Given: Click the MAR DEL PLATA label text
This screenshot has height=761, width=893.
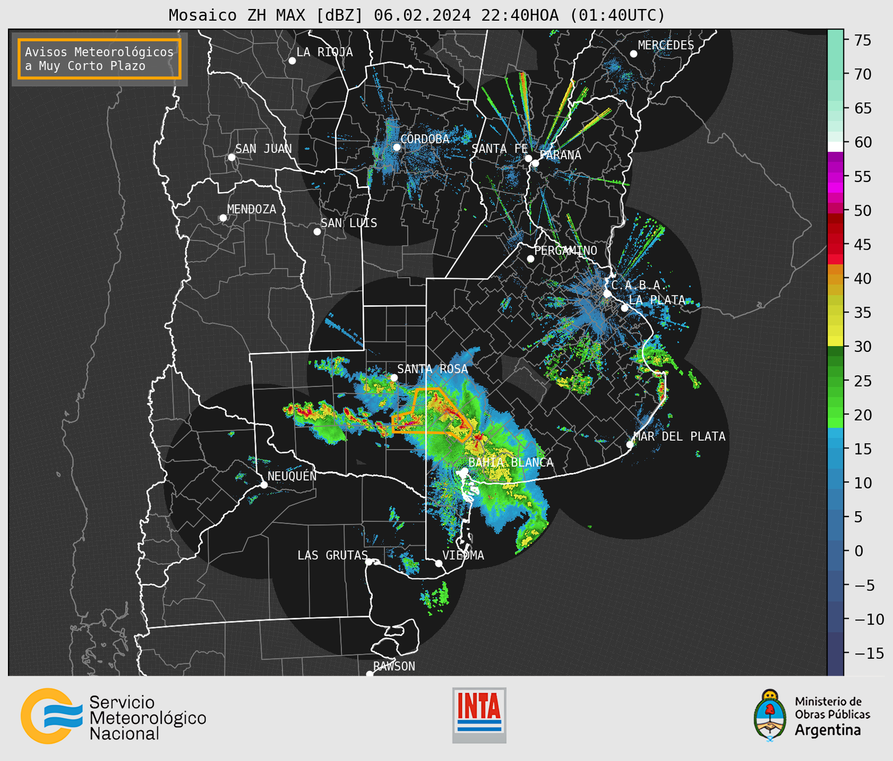Looking at the screenshot, I should [679, 437].
